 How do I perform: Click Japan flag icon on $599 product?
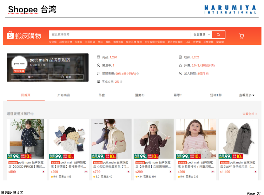click(43, 172)
